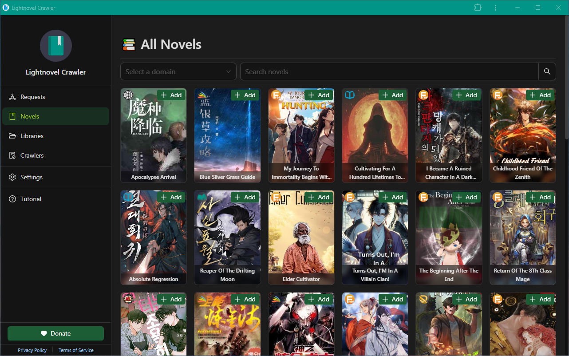Viewport: 569px width, 356px height.
Task: Click the search magnifier button
Action: coord(547,71)
